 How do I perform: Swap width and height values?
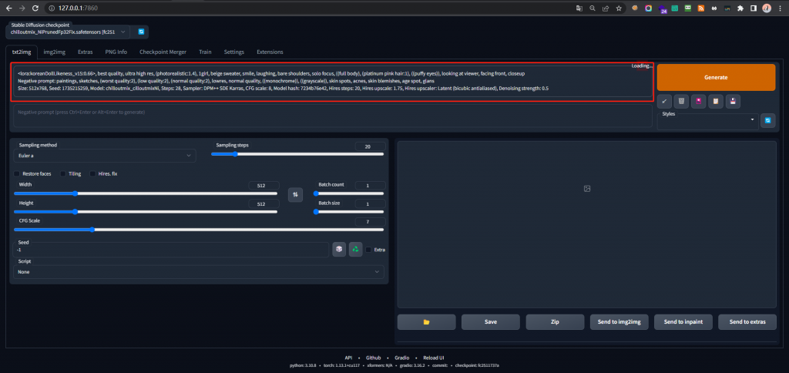tap(295, 193)
